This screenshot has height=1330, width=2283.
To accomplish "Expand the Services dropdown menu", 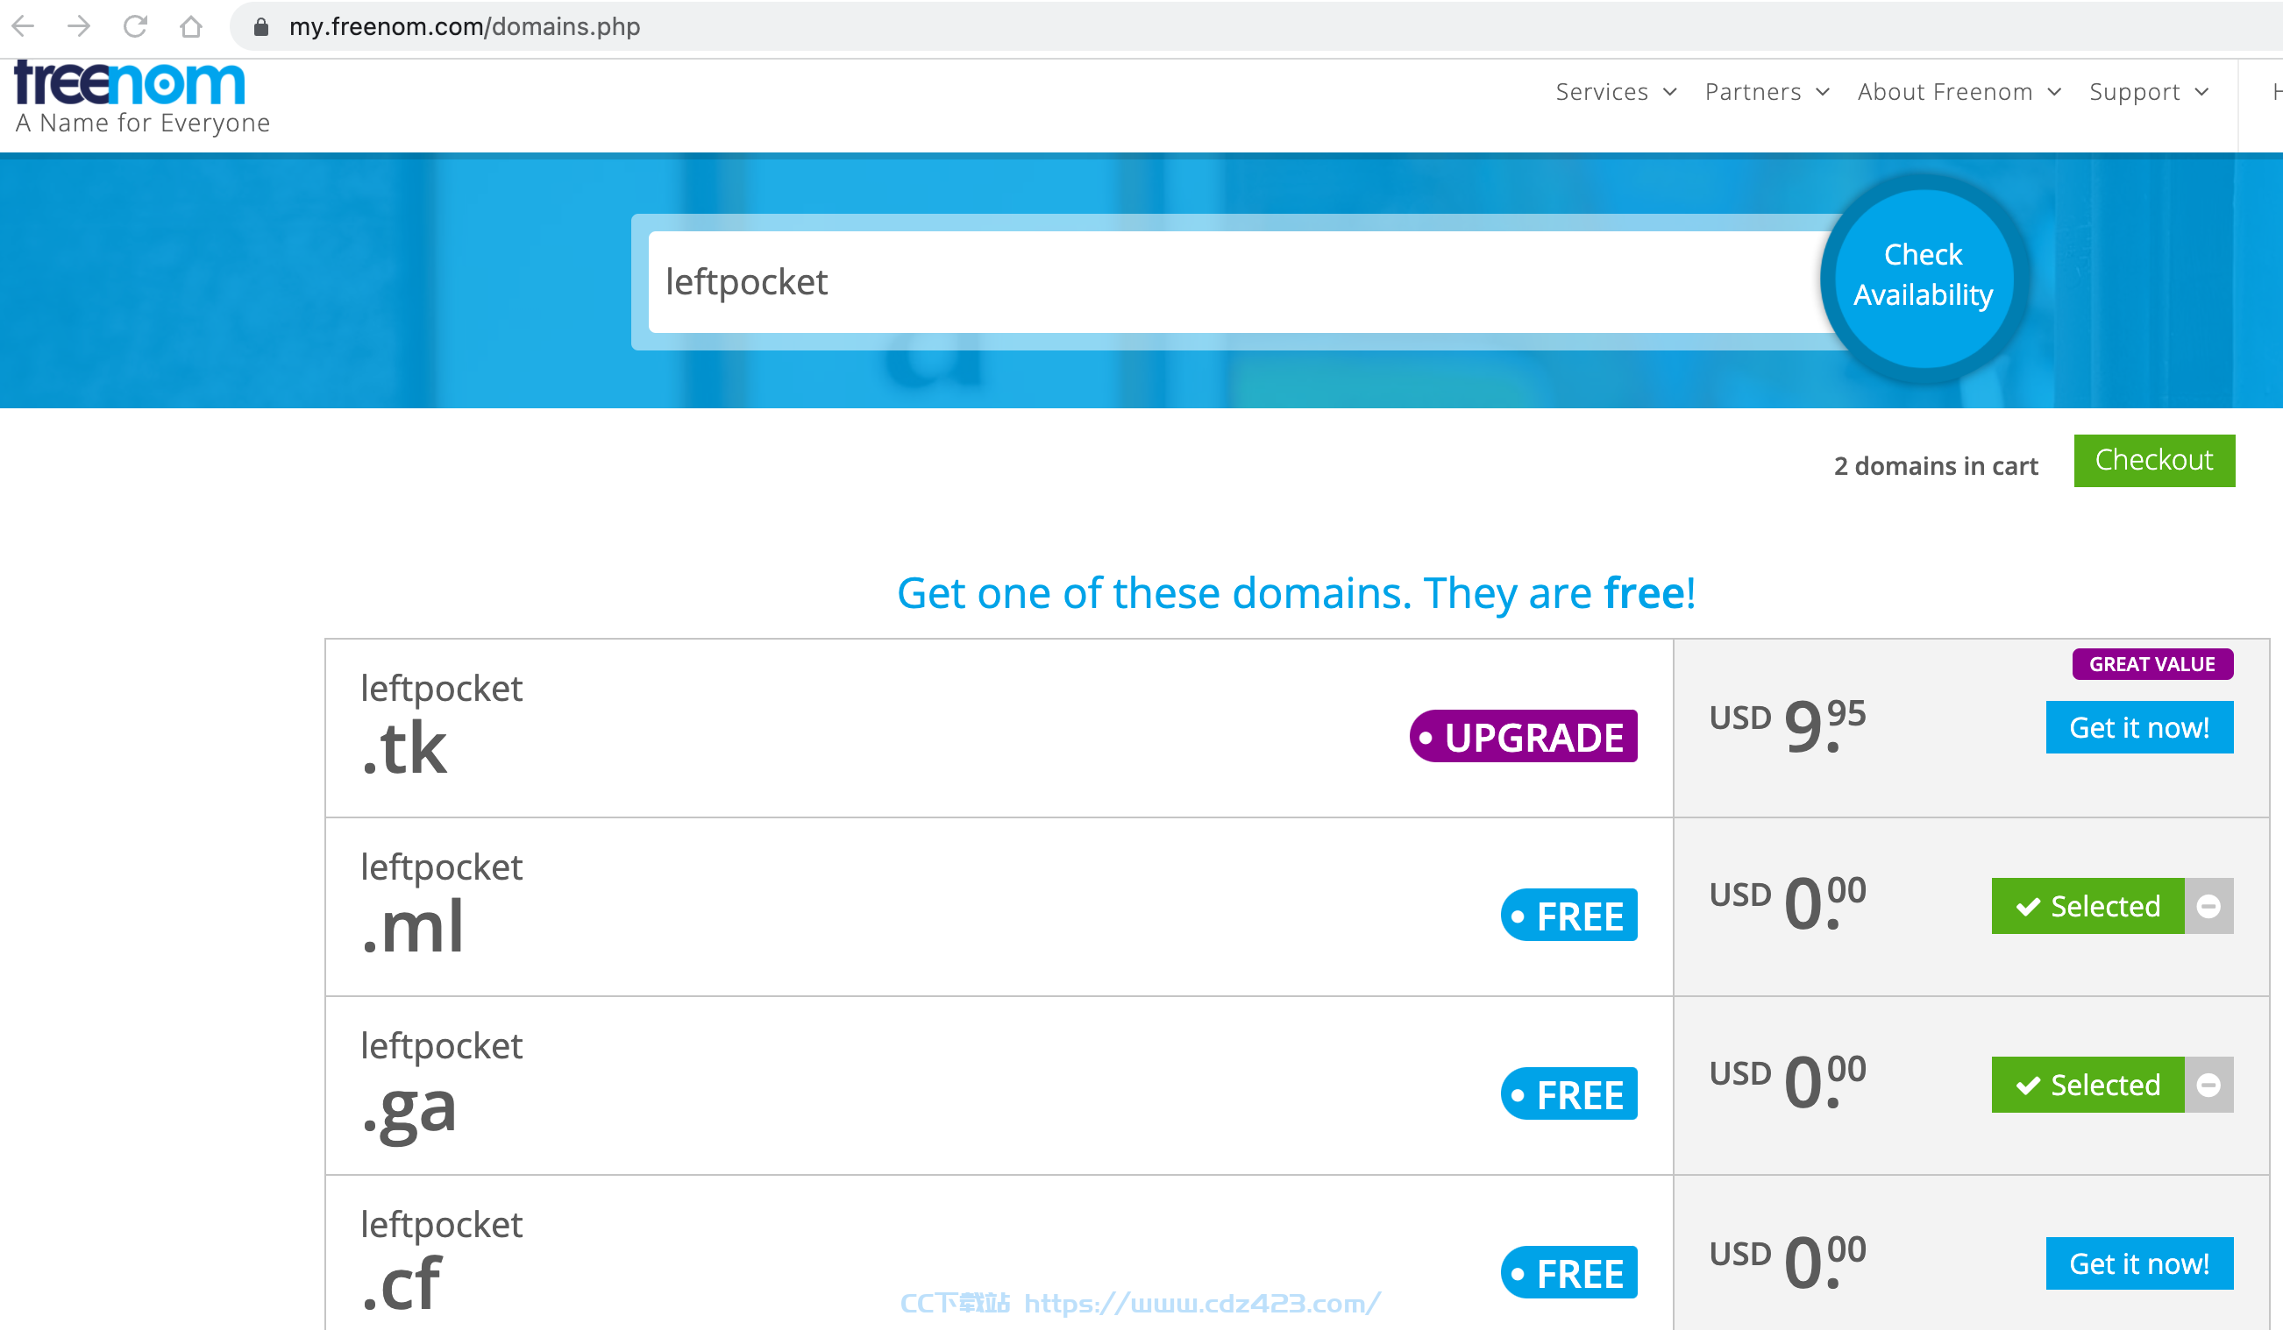I will pos(1616,92).
